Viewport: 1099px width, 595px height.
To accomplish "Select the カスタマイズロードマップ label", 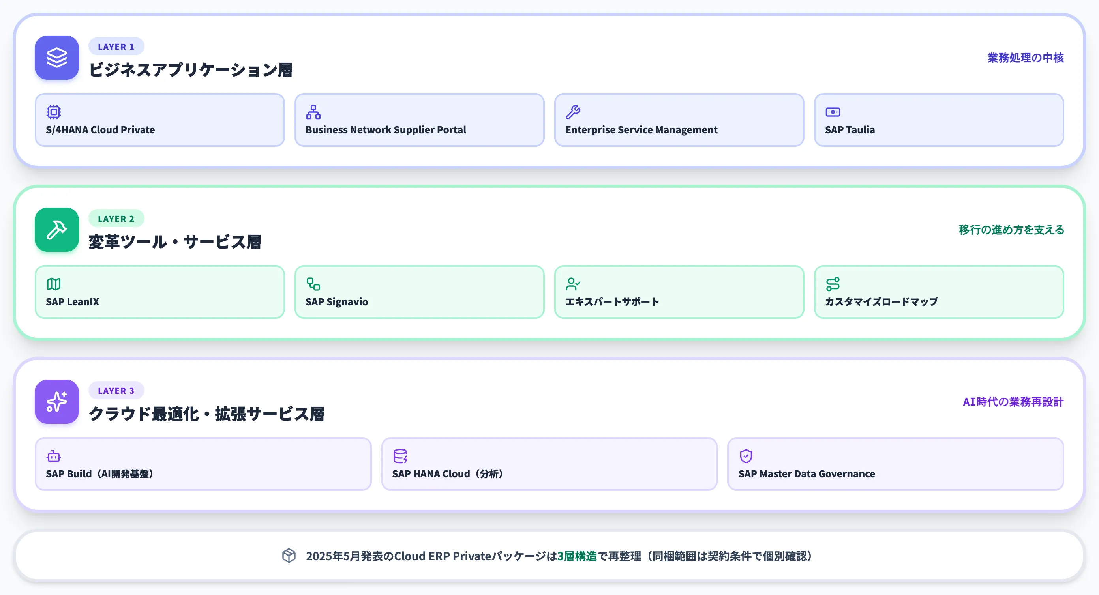I will point(881,301).
